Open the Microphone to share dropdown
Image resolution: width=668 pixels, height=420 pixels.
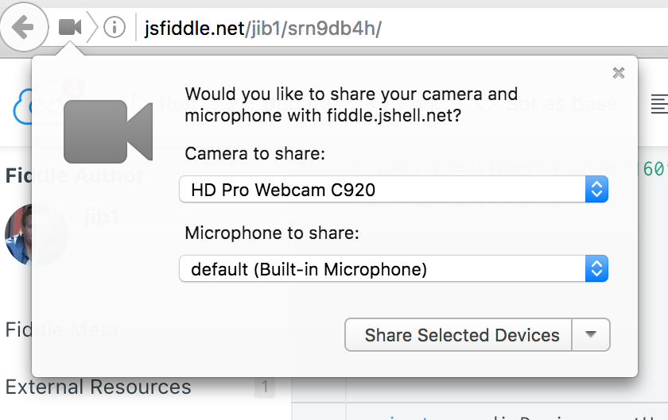[393, 269]
